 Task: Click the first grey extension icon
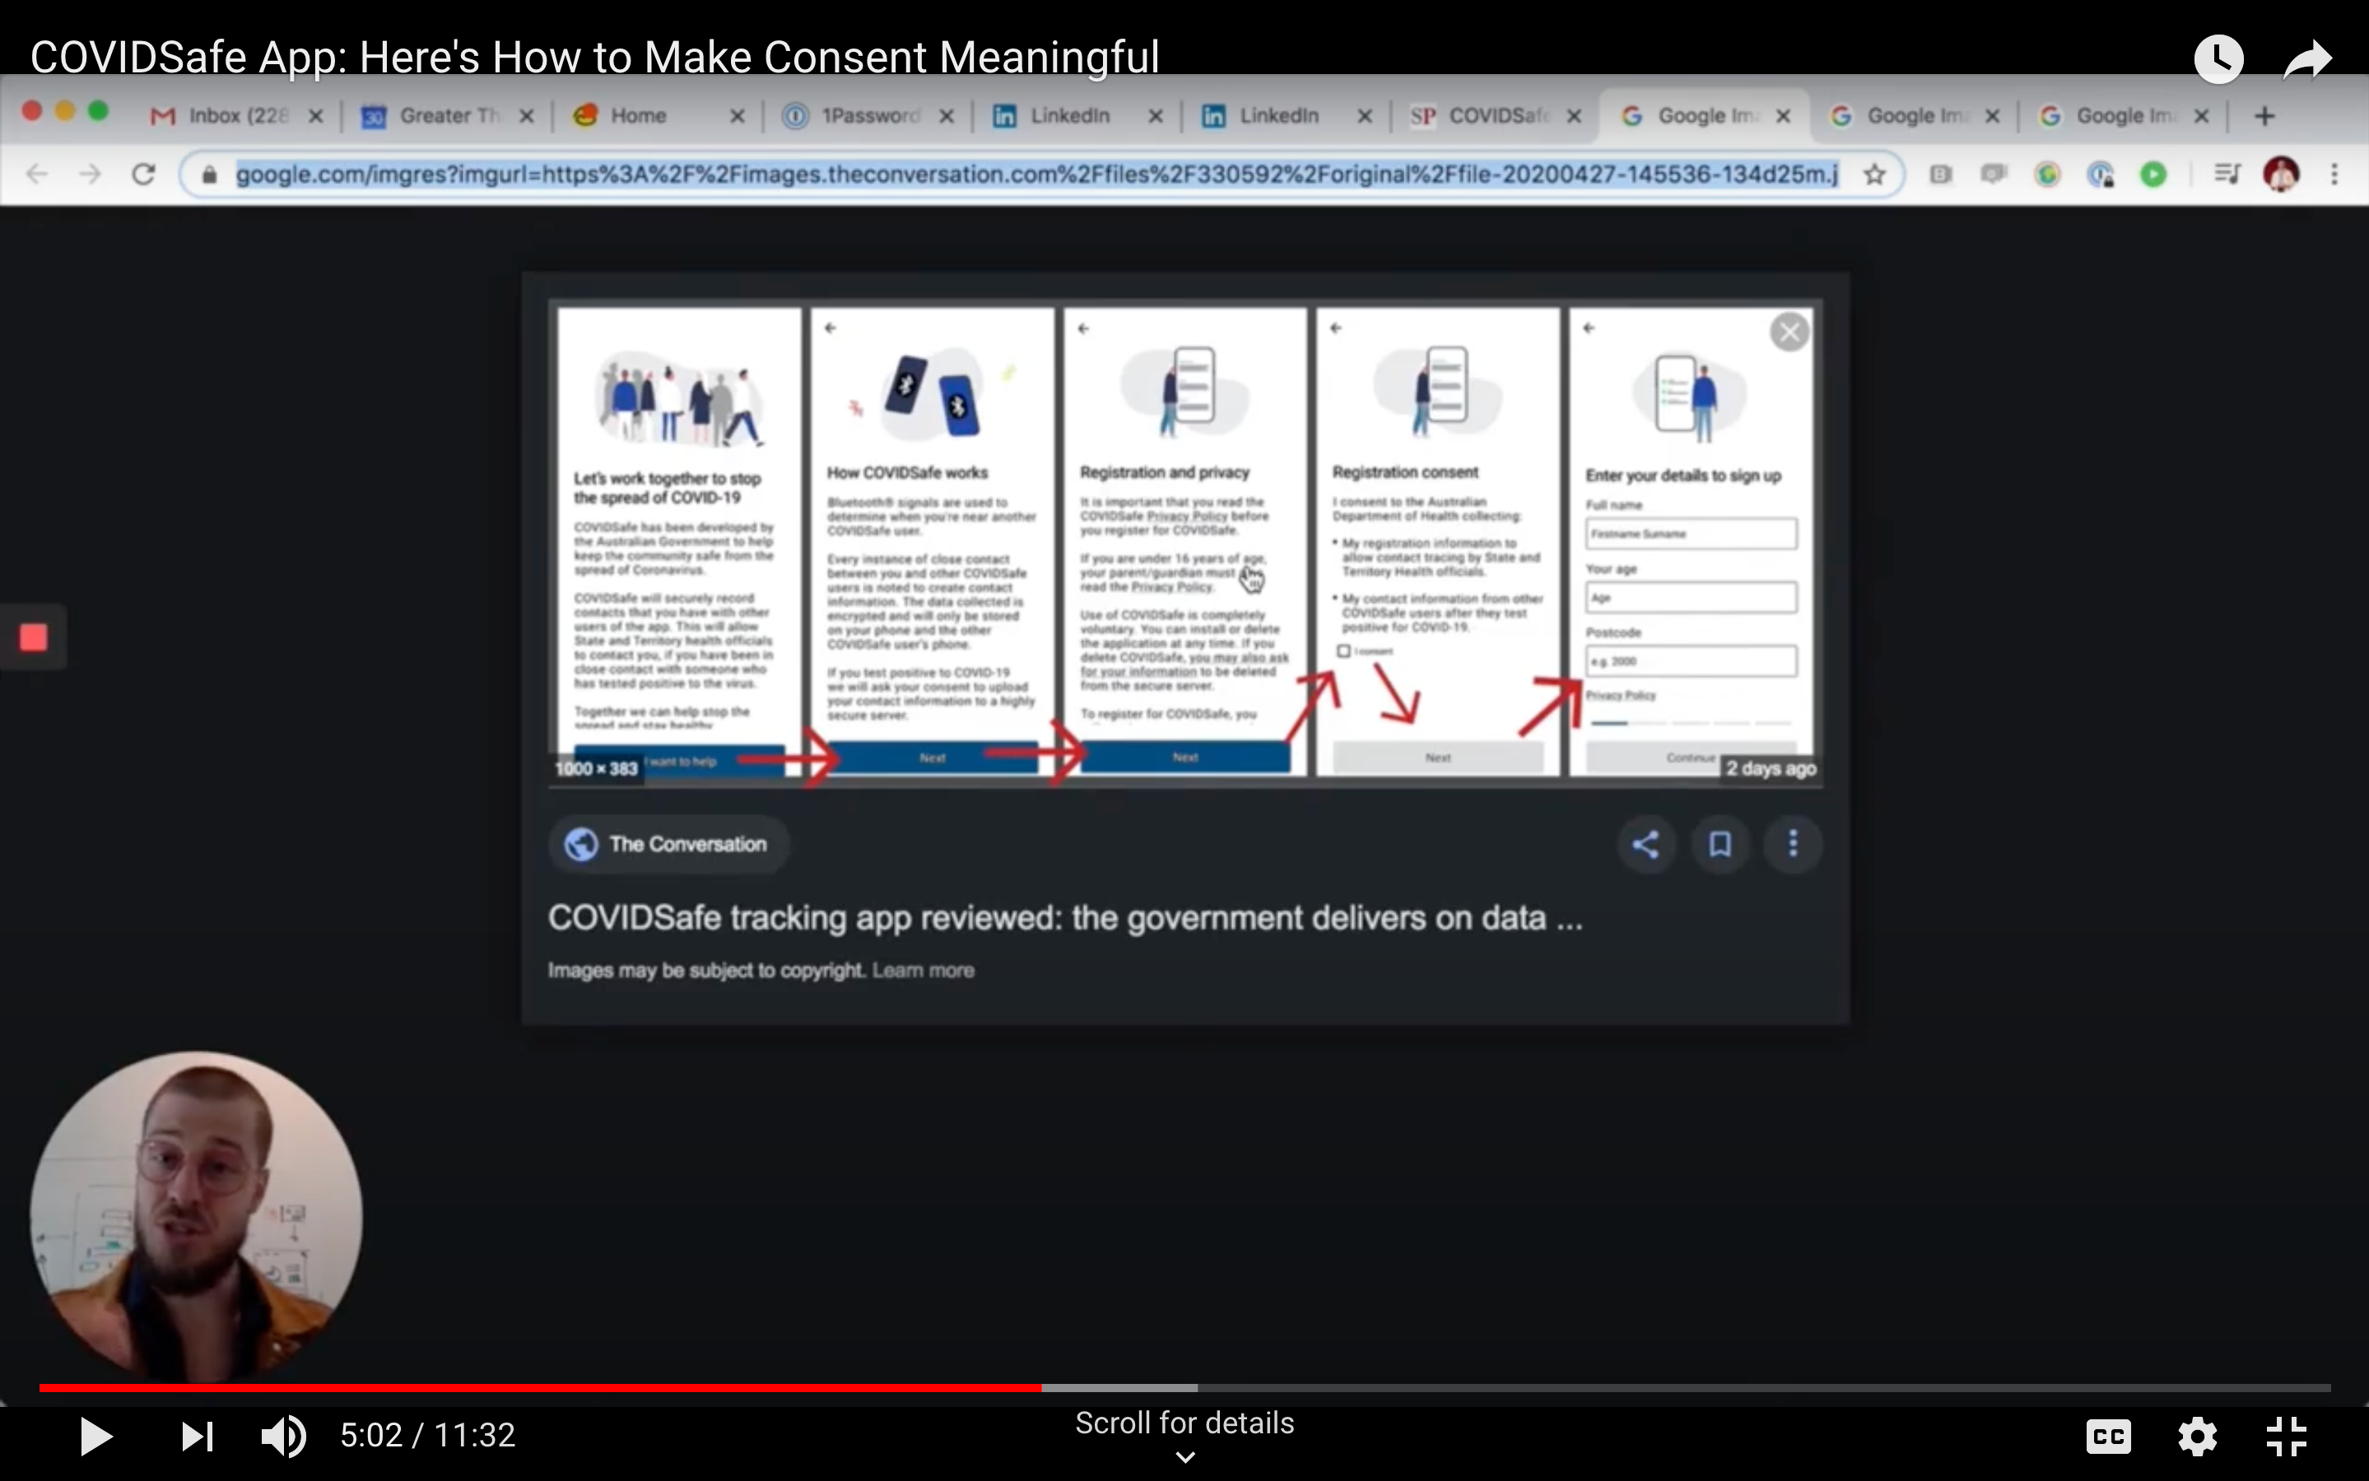click(1940, 174)
